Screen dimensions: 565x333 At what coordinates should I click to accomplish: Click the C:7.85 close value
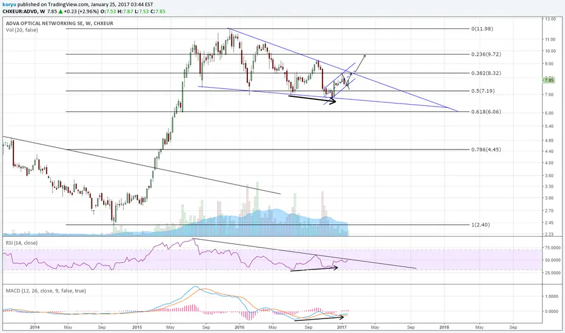click(x=158, y=11)
